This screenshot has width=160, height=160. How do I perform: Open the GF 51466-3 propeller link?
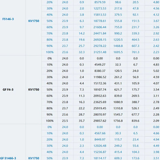coord(8,158)
